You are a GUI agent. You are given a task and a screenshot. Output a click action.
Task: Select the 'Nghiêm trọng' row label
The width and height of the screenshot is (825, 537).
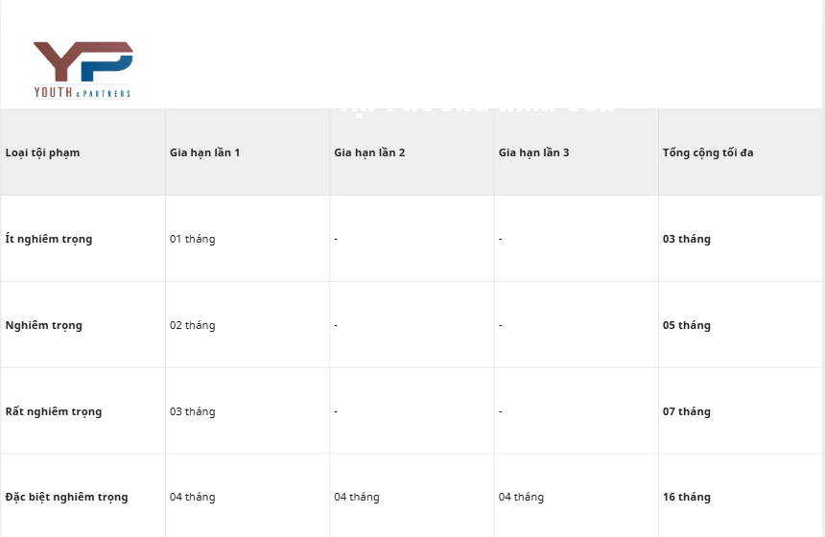pyautogui.click(x=44, y=325)
